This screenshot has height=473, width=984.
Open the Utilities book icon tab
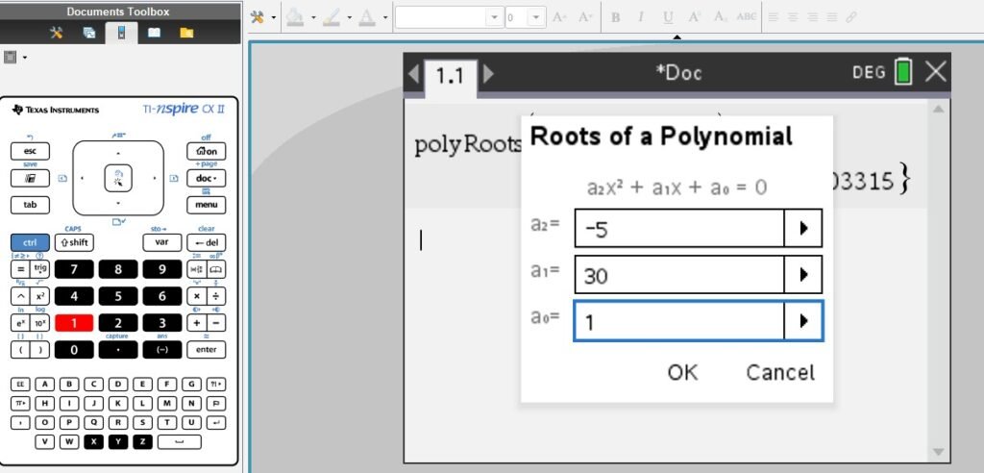coord(154,33)
